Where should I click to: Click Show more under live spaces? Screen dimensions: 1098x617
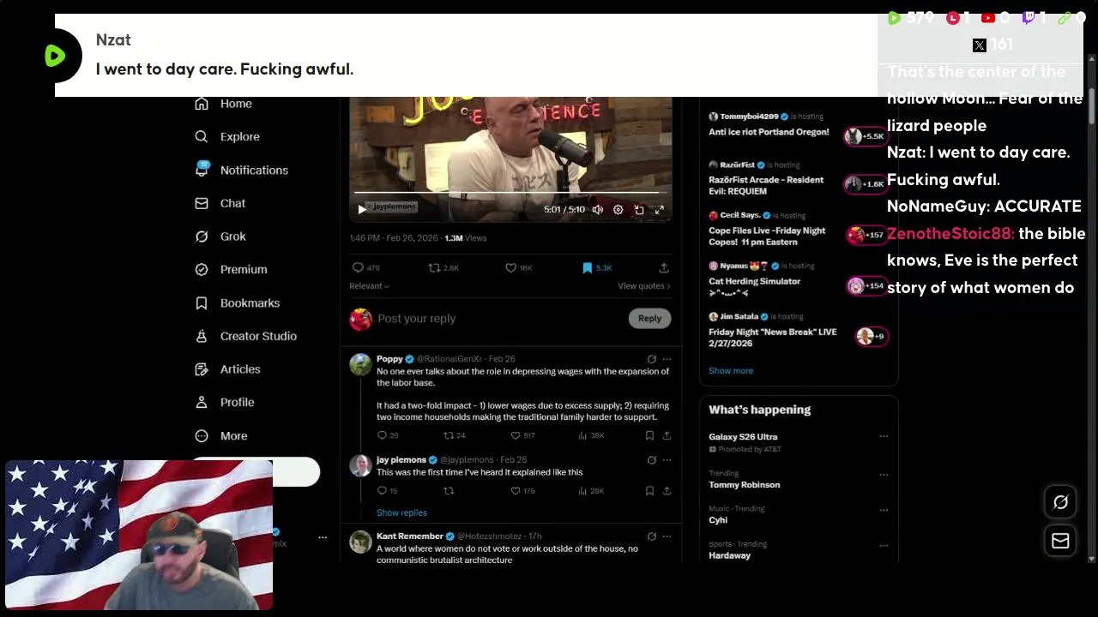pos(731,370)
